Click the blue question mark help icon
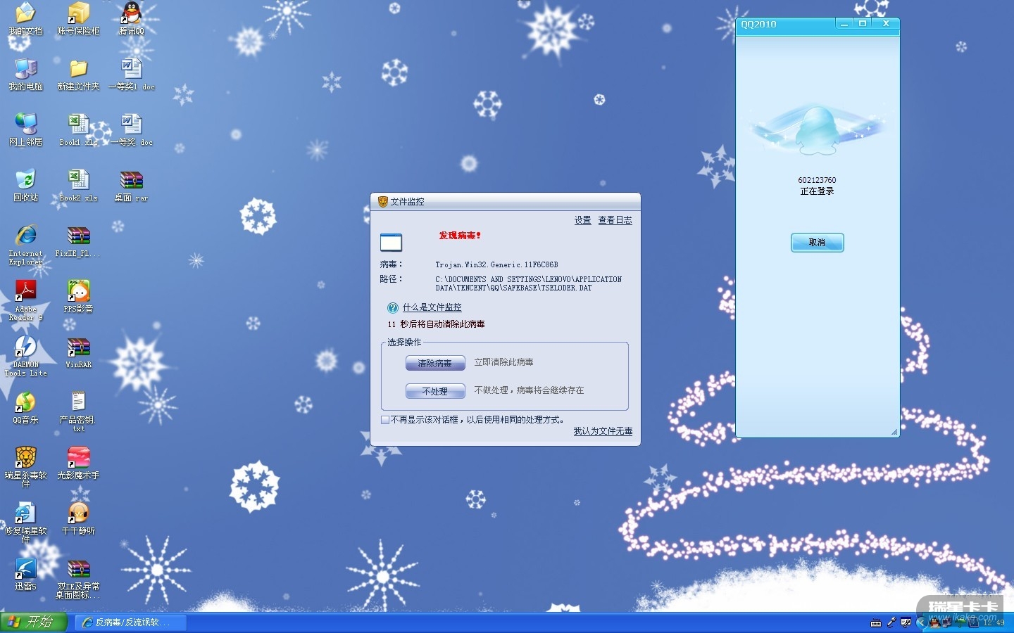The image size is (1014, 633). pyautogui.click(x=393, y=307)
